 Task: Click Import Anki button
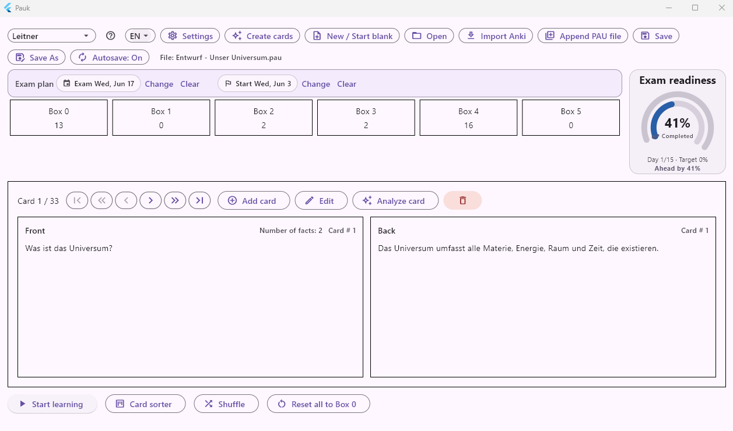496,36
